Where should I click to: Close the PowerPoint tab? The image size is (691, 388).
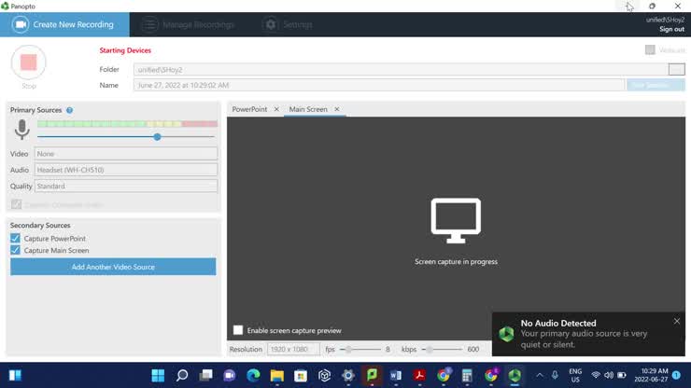coord(276,109)
